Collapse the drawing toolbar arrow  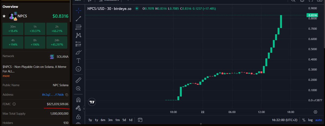click(x=84, y=108)
